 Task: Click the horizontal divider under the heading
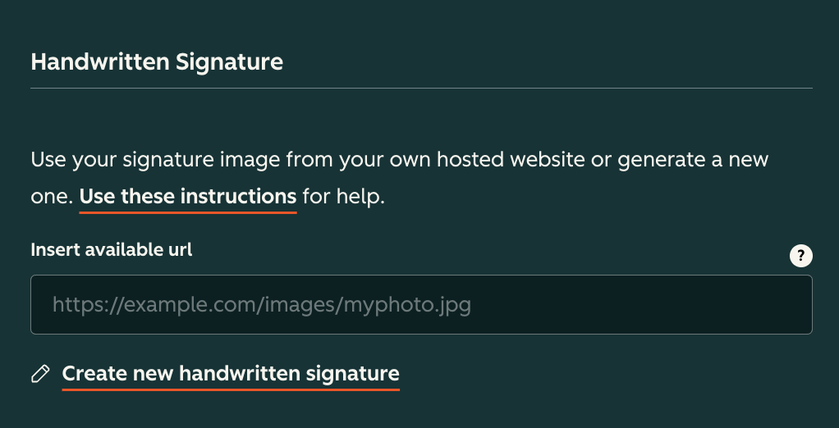click(420, 88)
